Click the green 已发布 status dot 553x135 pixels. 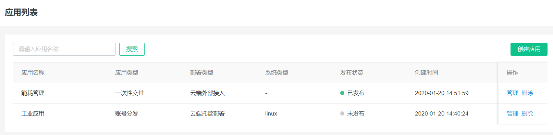[x=342, y=93]
